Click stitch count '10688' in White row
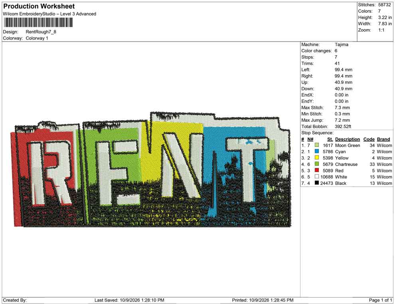The image size is (395, 304). 326,177
